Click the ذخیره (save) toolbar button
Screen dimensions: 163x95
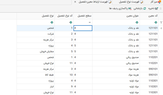pyautogui.click(x=153, y=9)
